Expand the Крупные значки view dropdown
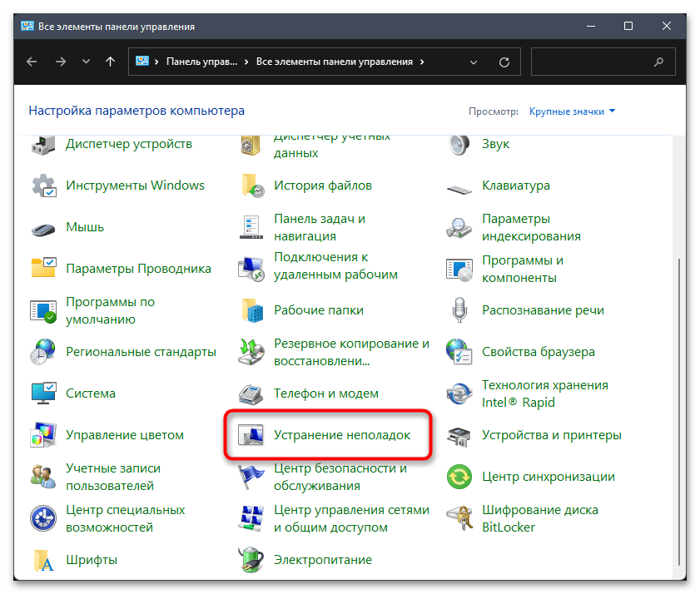This screenshot has width=700, height=594. (x=572, y=111)
